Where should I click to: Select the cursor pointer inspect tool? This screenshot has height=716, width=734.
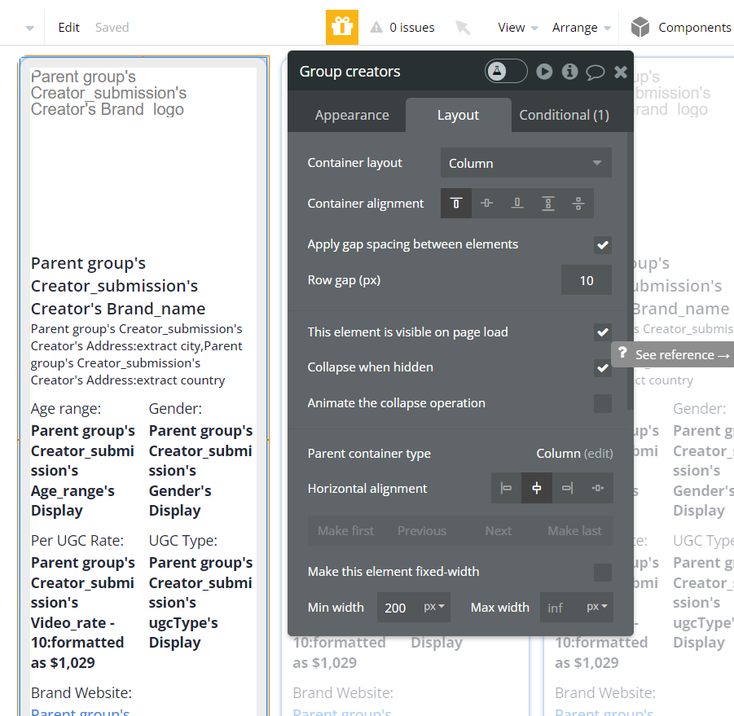463,27
